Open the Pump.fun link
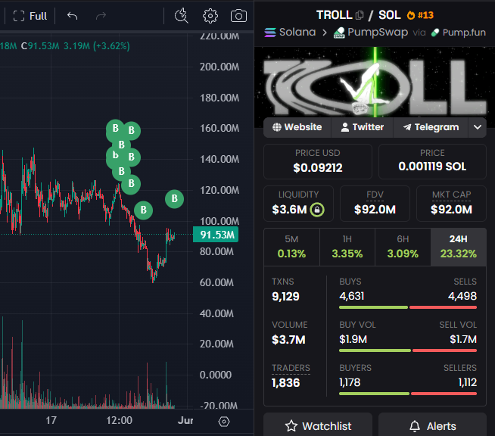The image size is (495, 436). pyautogui.click(x=459, y=33)
